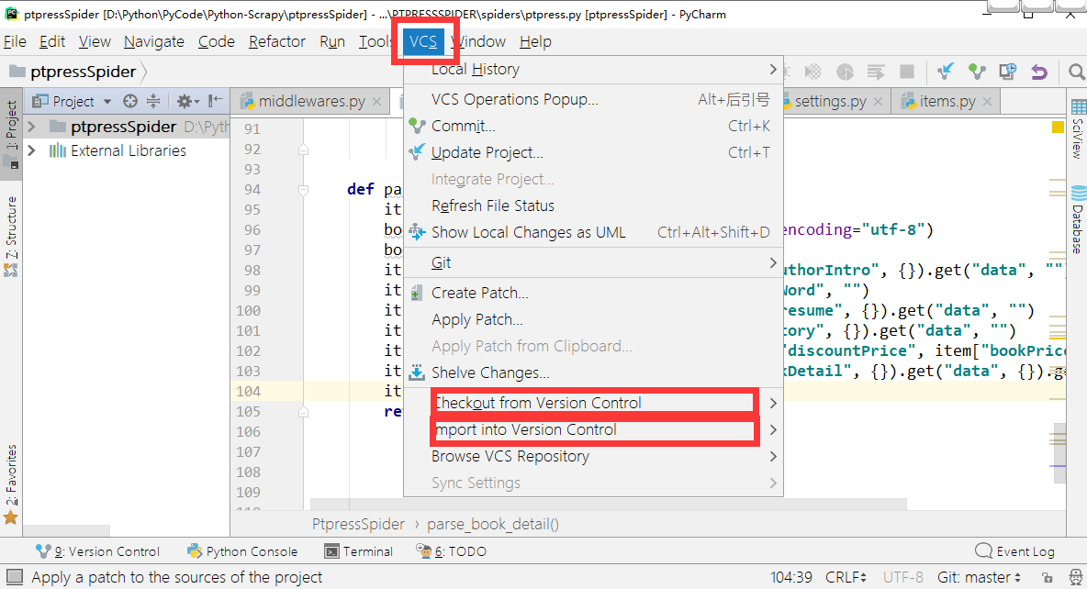The width and height of the screenshot is (1087, 589).
Task: Open the Version Control tool window
Action: pos(97,551)
